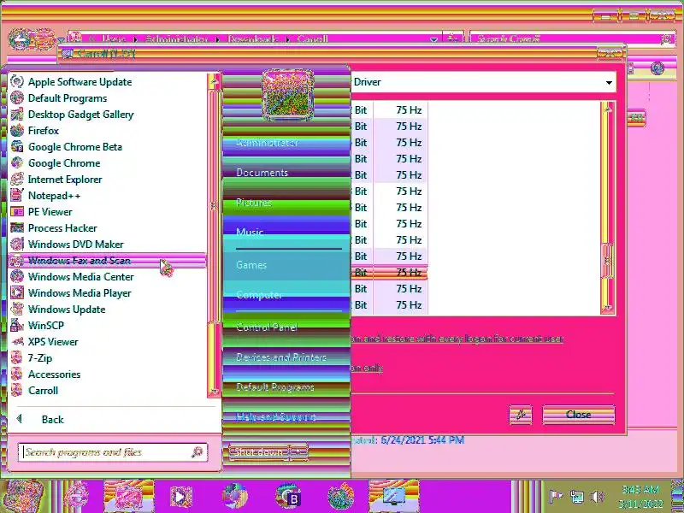
Task: Click the user account picture thumbnail
Action: tap(288, 95)
